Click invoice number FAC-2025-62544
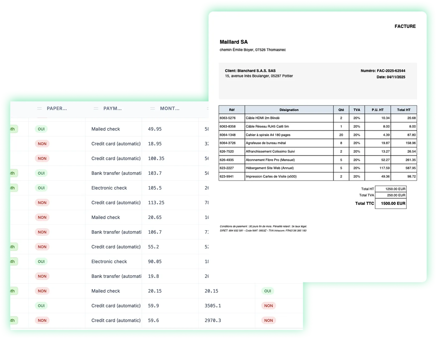The width and height of the screenshot is (437, 339). tap(383, 71)
